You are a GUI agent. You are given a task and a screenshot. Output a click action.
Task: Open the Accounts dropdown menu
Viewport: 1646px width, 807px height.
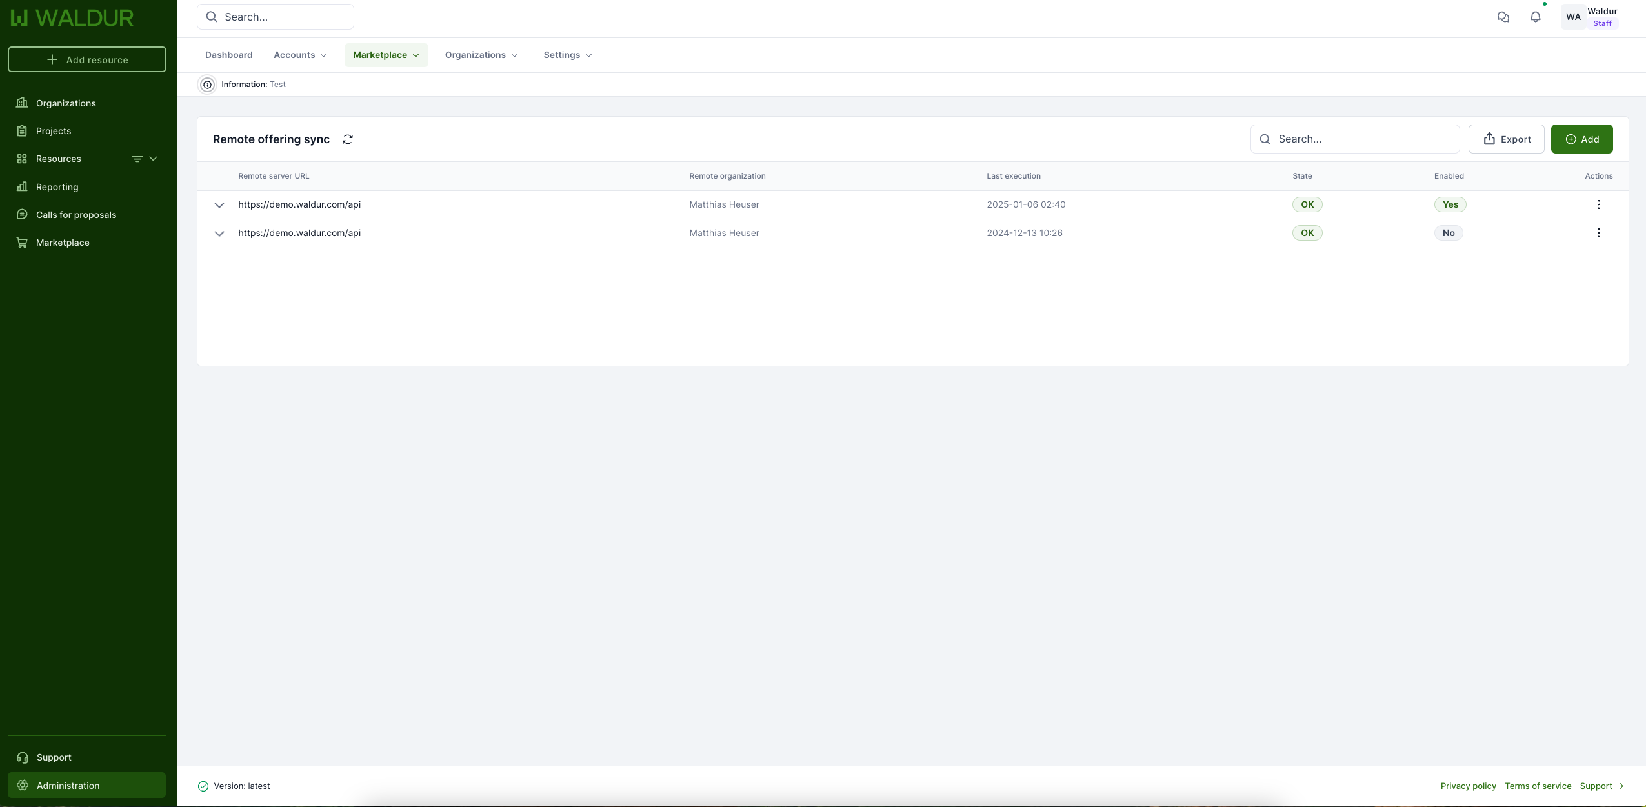[x=300, y=55]
